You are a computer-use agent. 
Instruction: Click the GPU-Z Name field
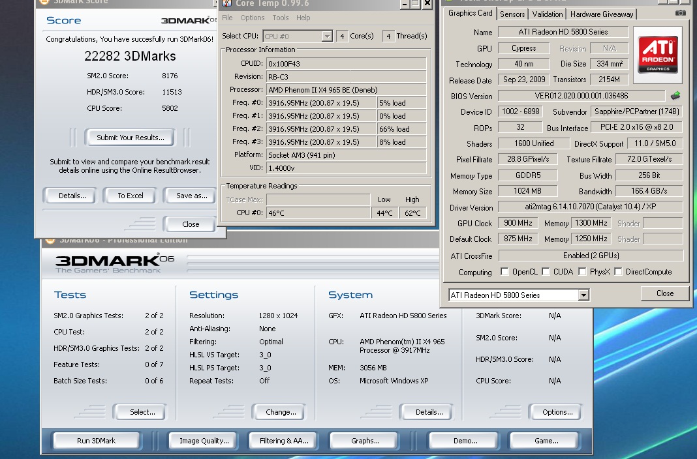tap(563, 32)
